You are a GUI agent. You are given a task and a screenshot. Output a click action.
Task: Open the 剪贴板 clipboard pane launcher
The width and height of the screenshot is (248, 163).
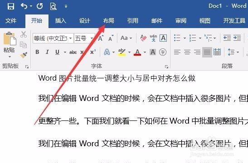[27, 67]
